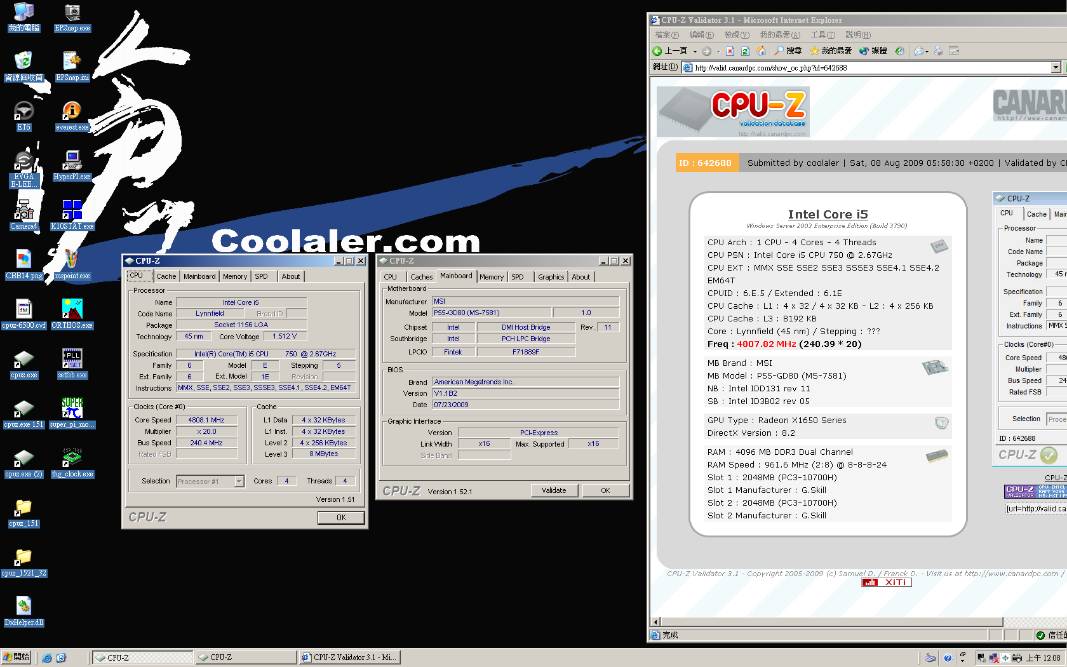Click the Freq : 4807.82 MHz line

(784, 344)
